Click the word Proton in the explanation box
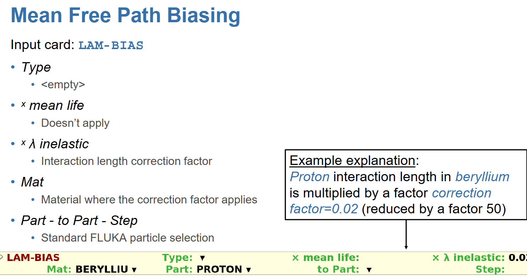The height and width of the screenshot is (279, 527). click(x=310, y=177)
